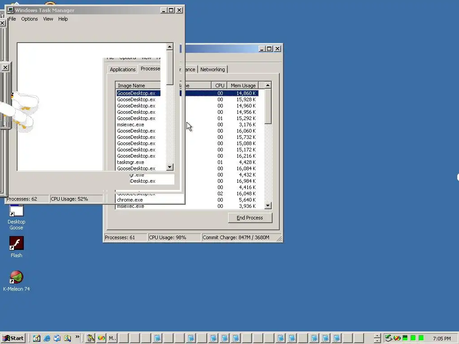Click the Windows Task Manager title bar icon
The image size is (459, 344).
[x=11, y=10]
